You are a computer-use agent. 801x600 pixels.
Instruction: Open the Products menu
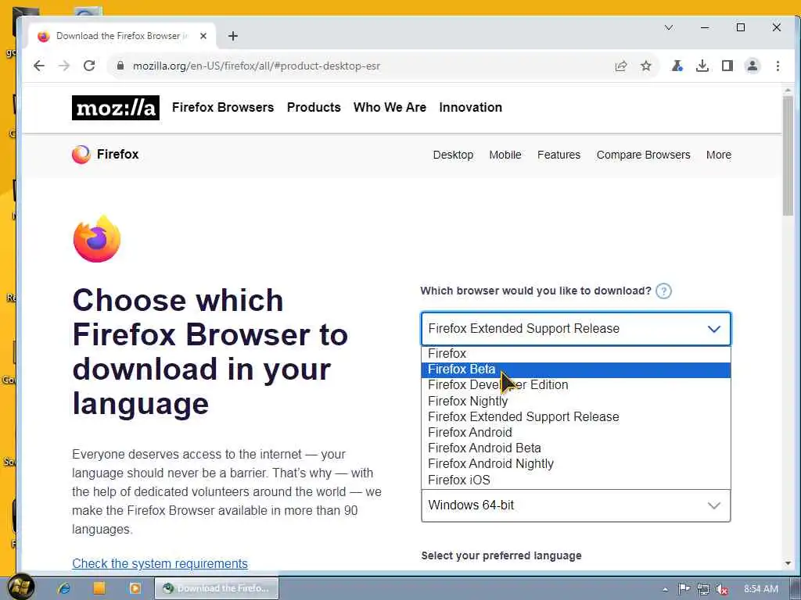click(x=314, y=108)
